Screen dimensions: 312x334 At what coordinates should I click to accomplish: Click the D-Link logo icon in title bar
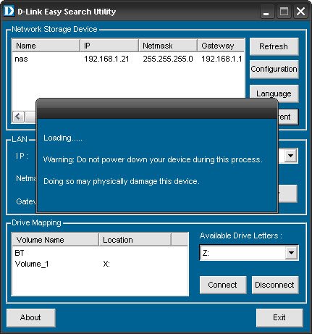point(9,11)
